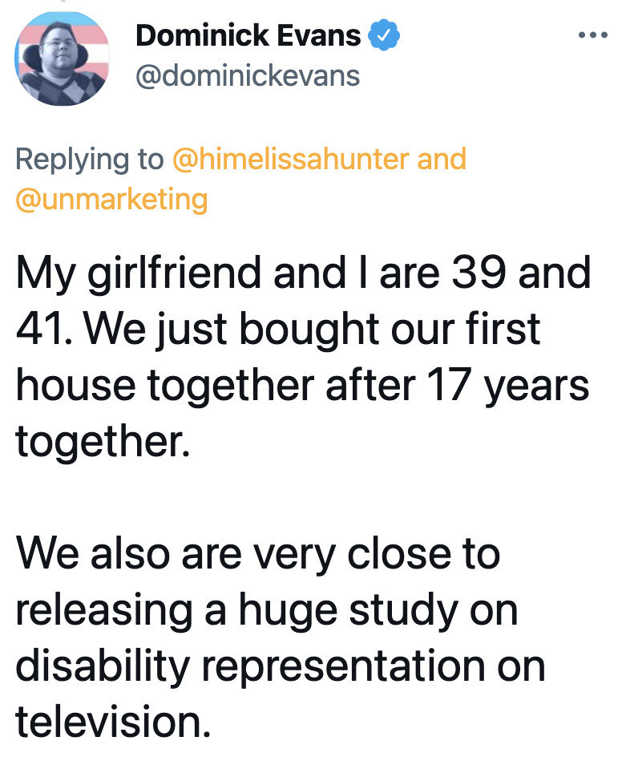Click the gray "Replying to" label
Viewport: 622px width, 765px height.
tap(89, 160)
